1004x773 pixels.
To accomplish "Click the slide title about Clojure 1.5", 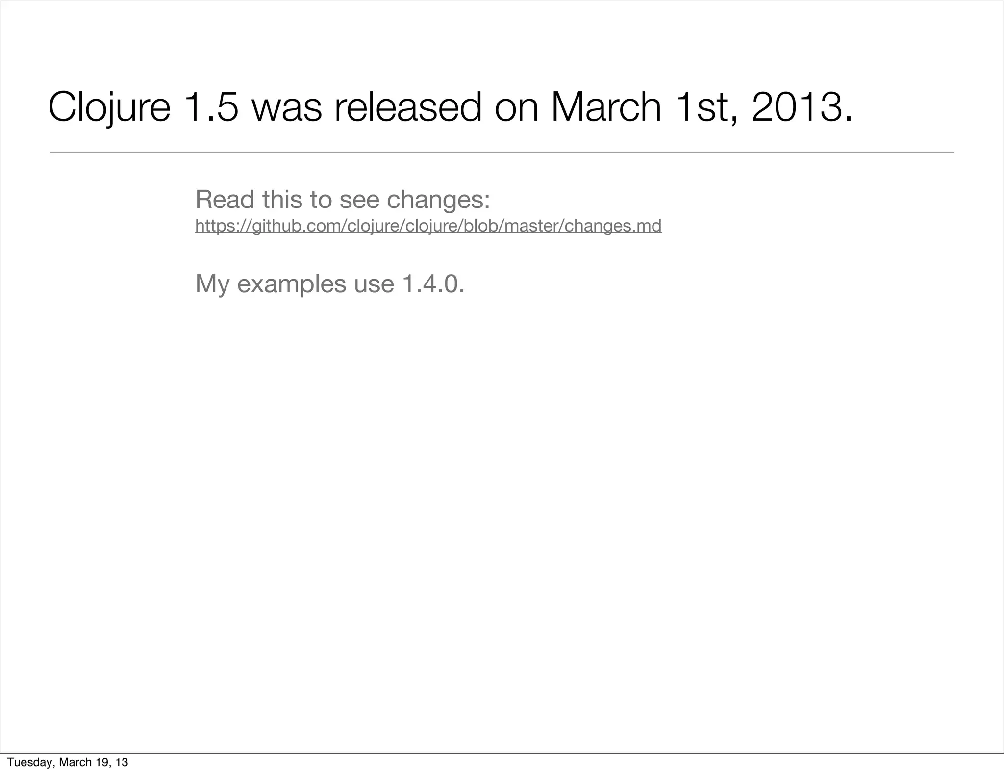I will click(450, 107).
